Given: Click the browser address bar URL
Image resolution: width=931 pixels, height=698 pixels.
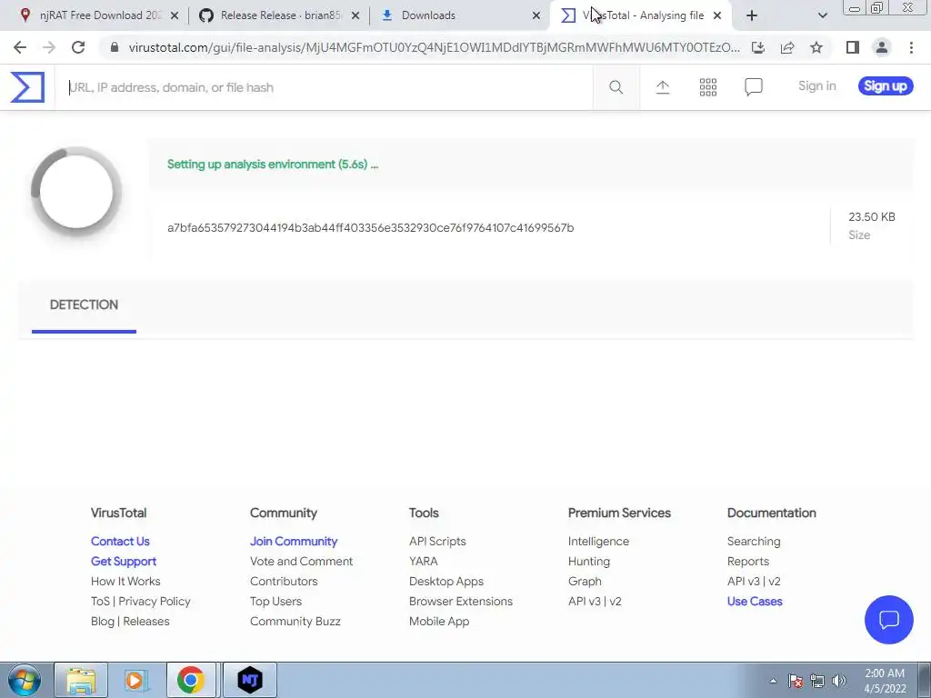Looking at the screenshot, I should (x=434, y=47).
